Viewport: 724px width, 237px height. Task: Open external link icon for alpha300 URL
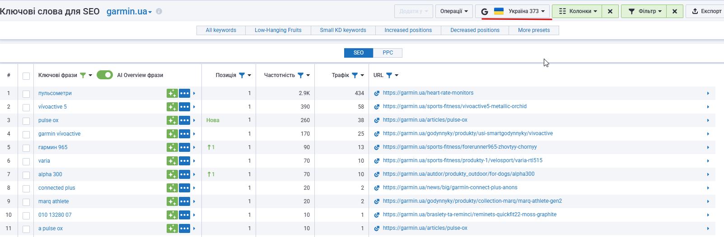click(x=377, y=174)
